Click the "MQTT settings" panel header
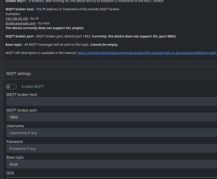 pyautogui.click(x=19, y=73)
